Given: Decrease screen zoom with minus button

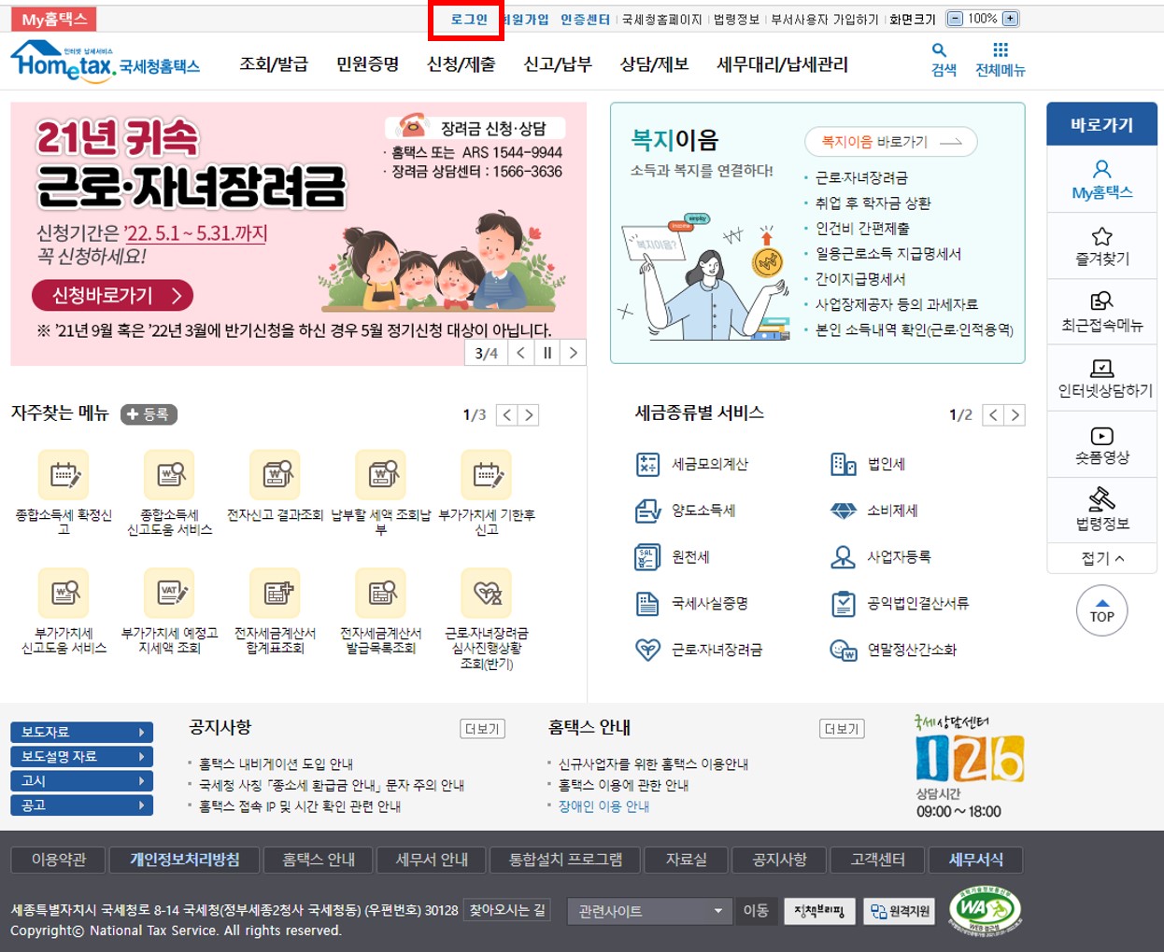Looking at the screenshot, I should coord(955,19).
